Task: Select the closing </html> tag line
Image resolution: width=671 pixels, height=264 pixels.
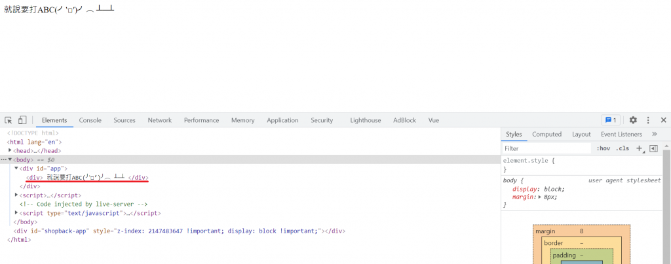Action: click(x=19, y=240)
